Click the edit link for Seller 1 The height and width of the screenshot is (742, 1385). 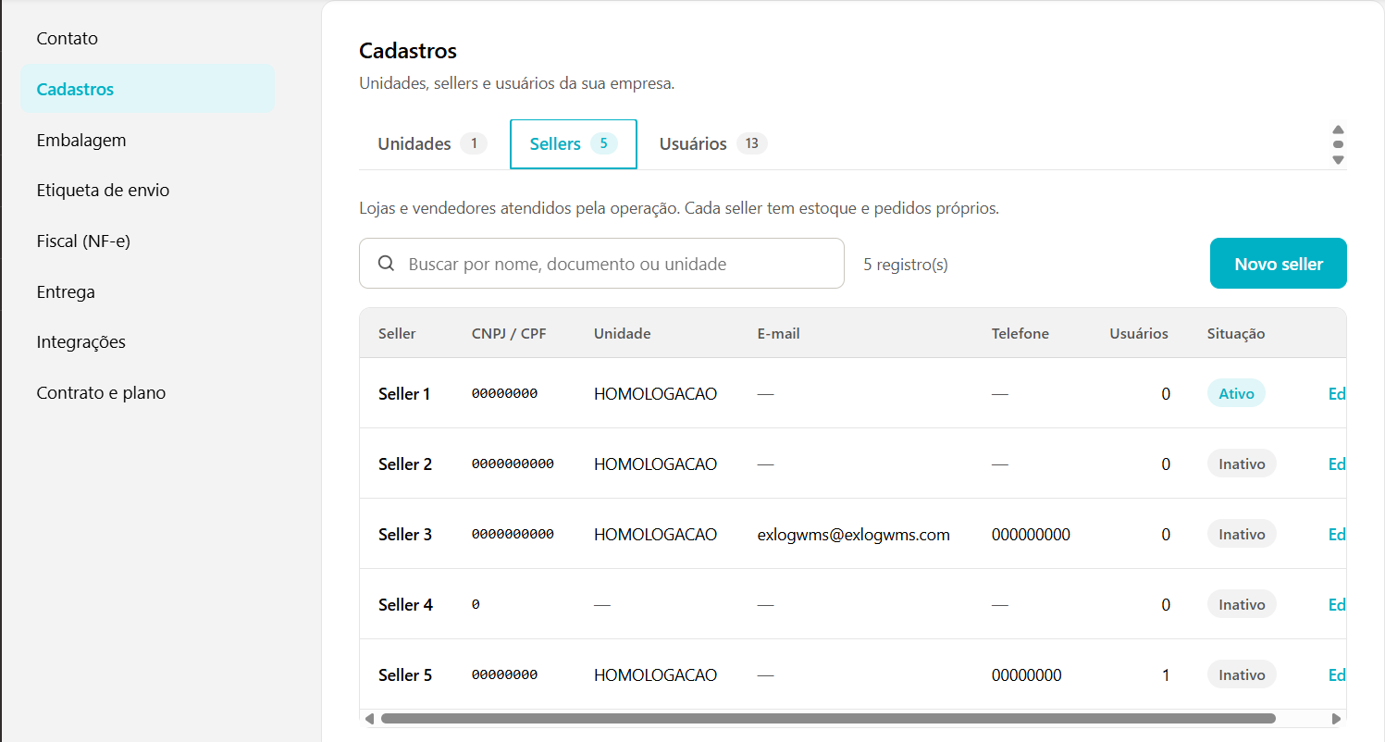pyautogui.click(x=1337, y=393)
